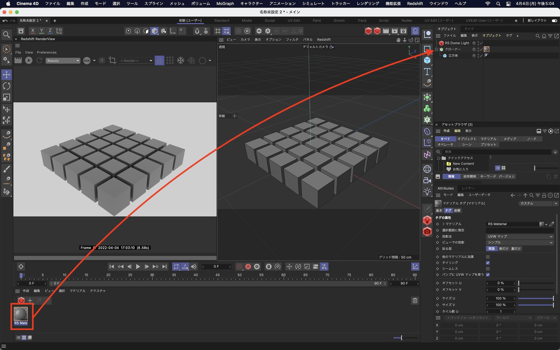This screenshot has height=350, width=560.
Task: Uncheck バンプに UVW マップを使う
Action: tap(488, 275)
